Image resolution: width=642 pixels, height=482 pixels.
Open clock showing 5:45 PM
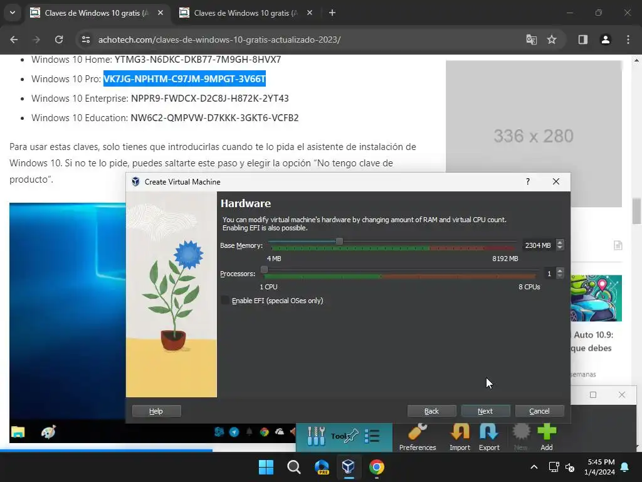(600, 467)
